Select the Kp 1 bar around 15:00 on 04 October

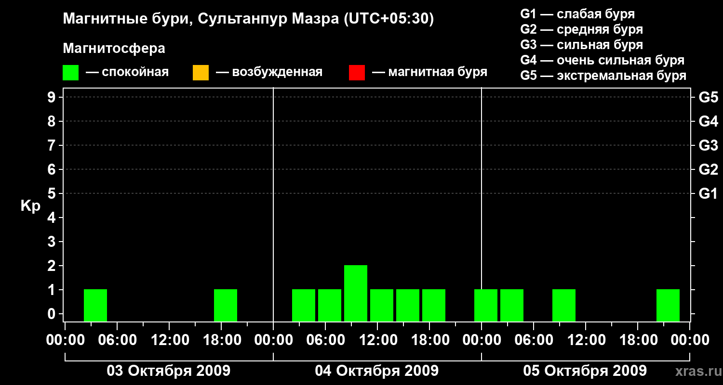408,305
